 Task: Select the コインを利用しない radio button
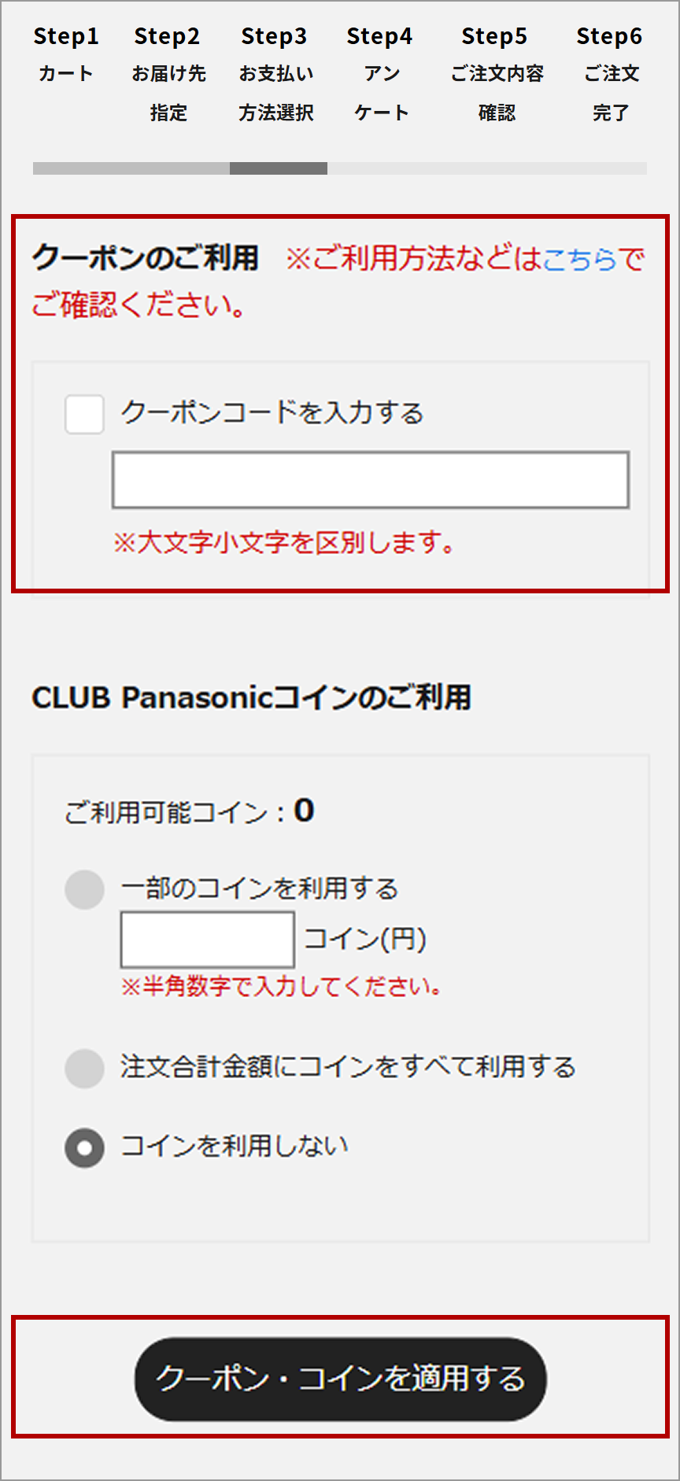[x=83, y=1147]
